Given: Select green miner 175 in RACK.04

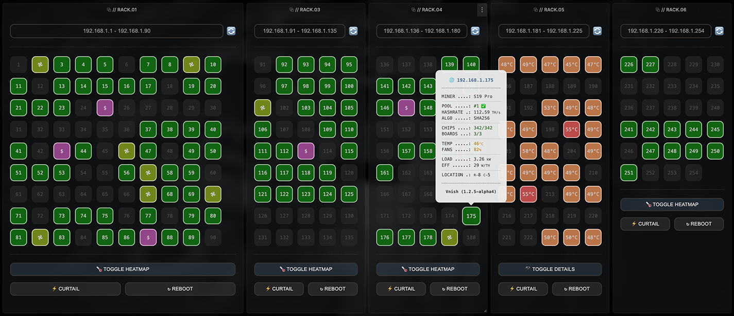Looking at the screenshot, I should (x=471, y=216).
